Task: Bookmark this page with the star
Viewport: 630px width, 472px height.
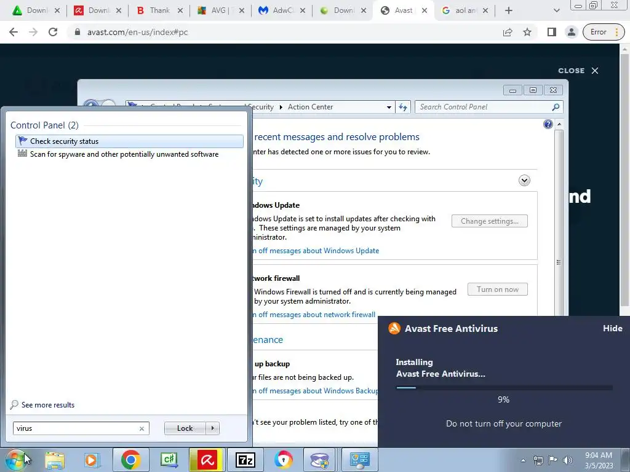Action: [527, 32]
